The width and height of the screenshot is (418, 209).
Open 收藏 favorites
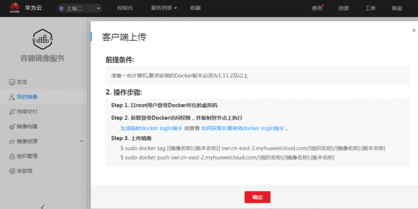(x=195, y=8)
